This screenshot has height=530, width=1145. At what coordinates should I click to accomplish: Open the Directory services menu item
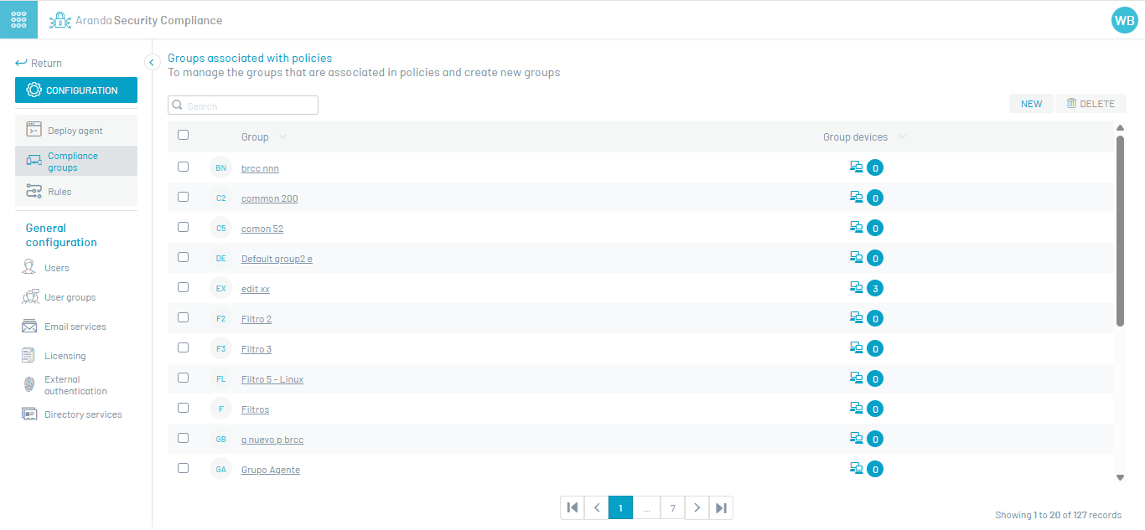82,414
